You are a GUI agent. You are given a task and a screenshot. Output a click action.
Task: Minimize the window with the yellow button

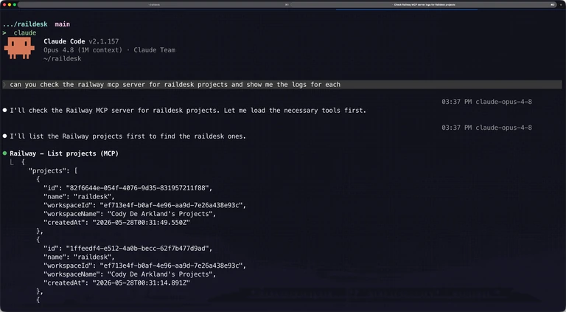click(x=10, y=4)
